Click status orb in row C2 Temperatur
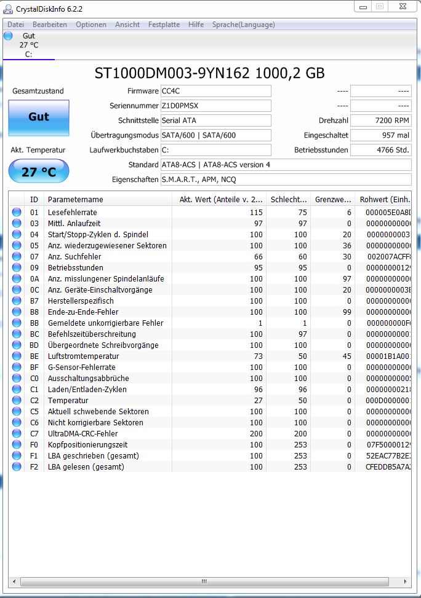 [x=17, y=400]
